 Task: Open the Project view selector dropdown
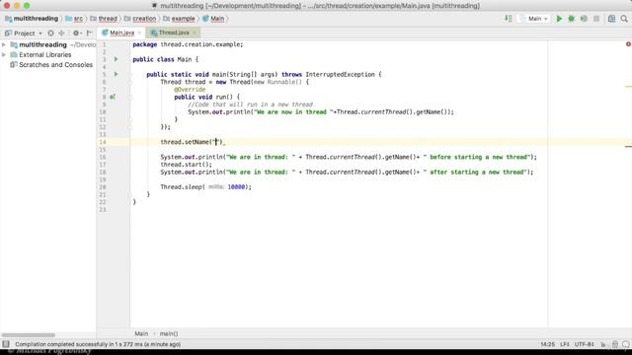(24, 33)
